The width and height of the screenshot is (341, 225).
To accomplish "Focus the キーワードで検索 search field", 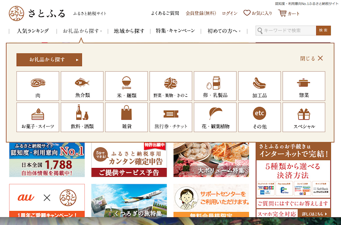I will [286, 30].
